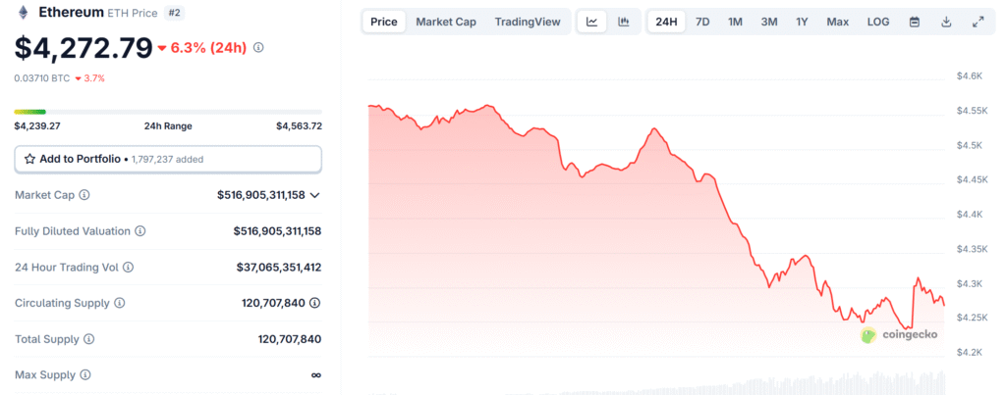Select the 24H time range

point(666,22)
